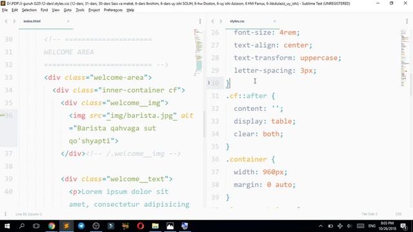Click line number 36 in index.html gutter
The height and width of the screenshot is (232, 413).
[x=8, y=115]
